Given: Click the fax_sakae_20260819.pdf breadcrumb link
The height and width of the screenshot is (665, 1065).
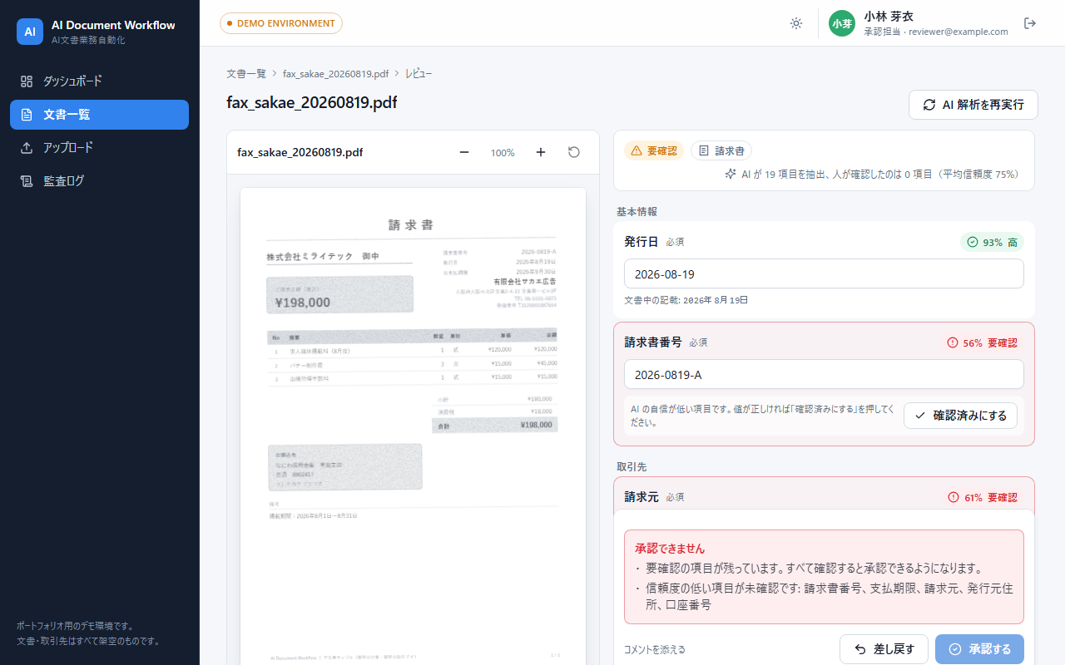Looking at the screenshot, I should pyautogui.click(x=336, y=74).
